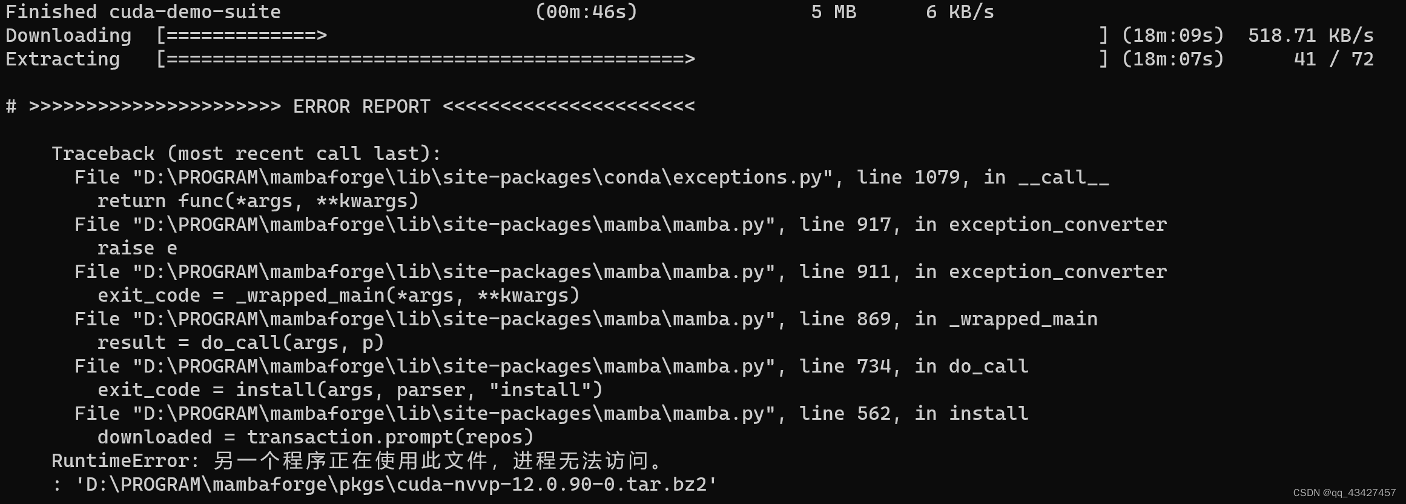Click the 'line 562, in install' text
The image size is (1406, 504).
pyautogui.click(x=914, y=414)
